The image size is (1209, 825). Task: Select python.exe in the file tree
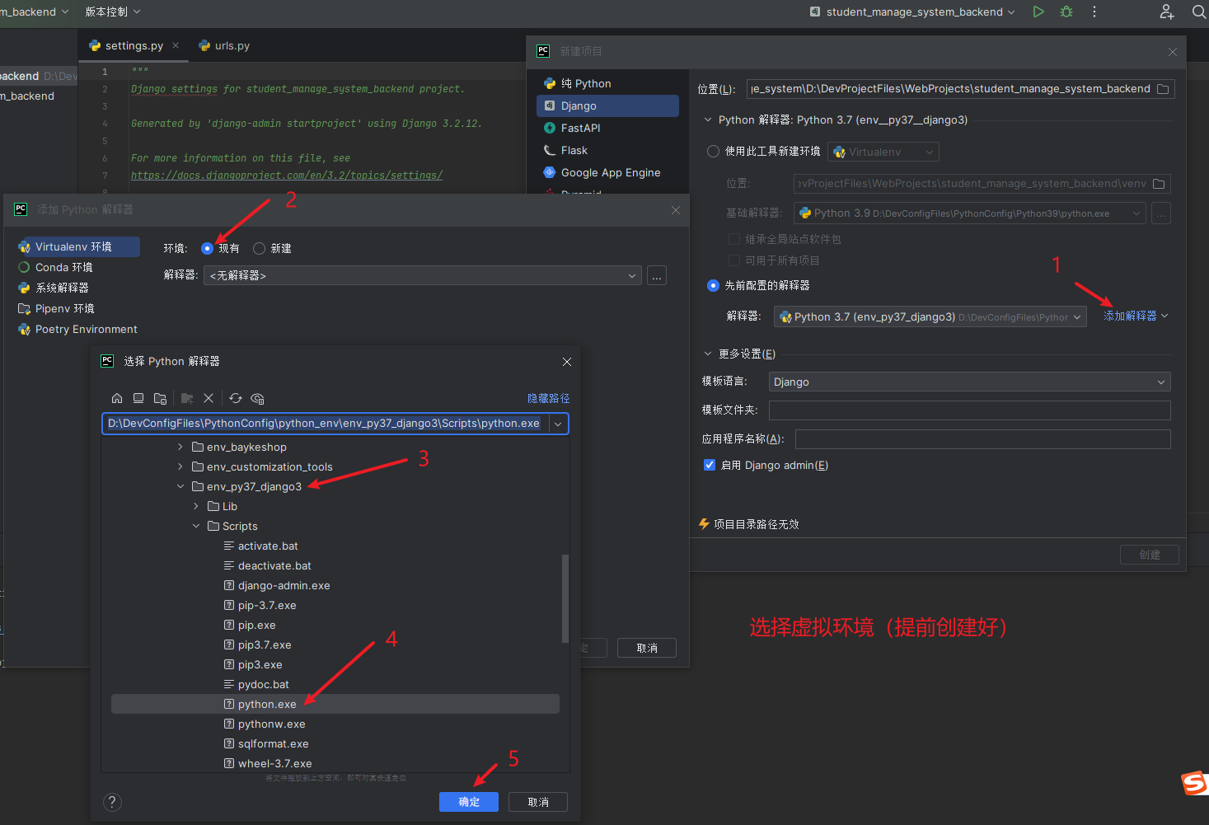point(335,704)
